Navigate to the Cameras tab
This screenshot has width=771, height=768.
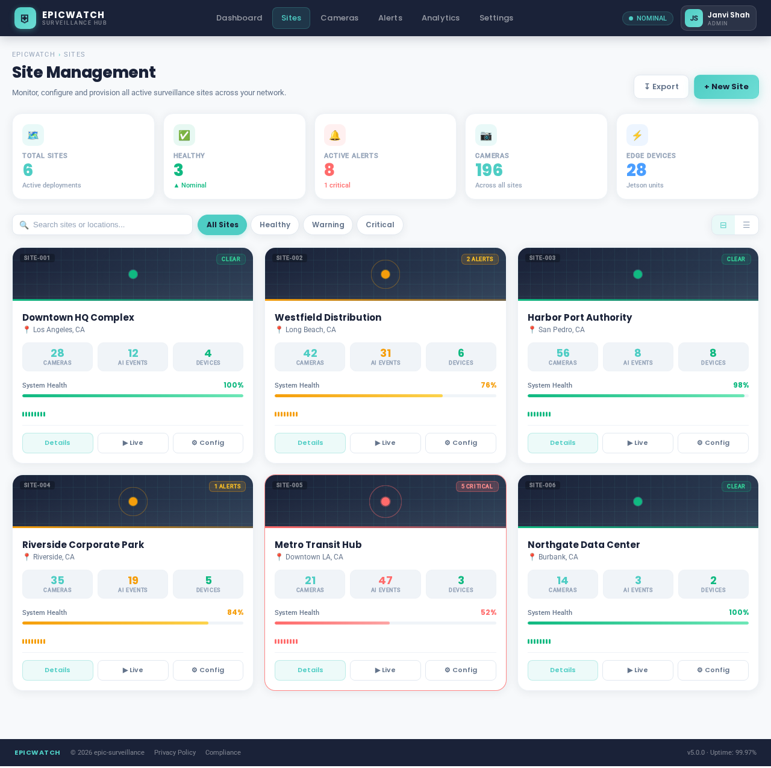[x=339, y=18]
